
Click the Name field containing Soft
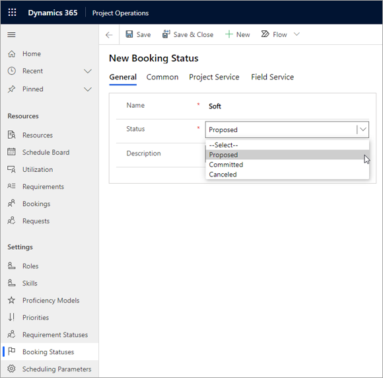coord(287,106)
